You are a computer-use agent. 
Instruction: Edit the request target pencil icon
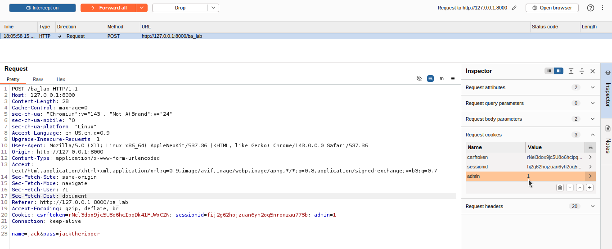tap(514, 8)
